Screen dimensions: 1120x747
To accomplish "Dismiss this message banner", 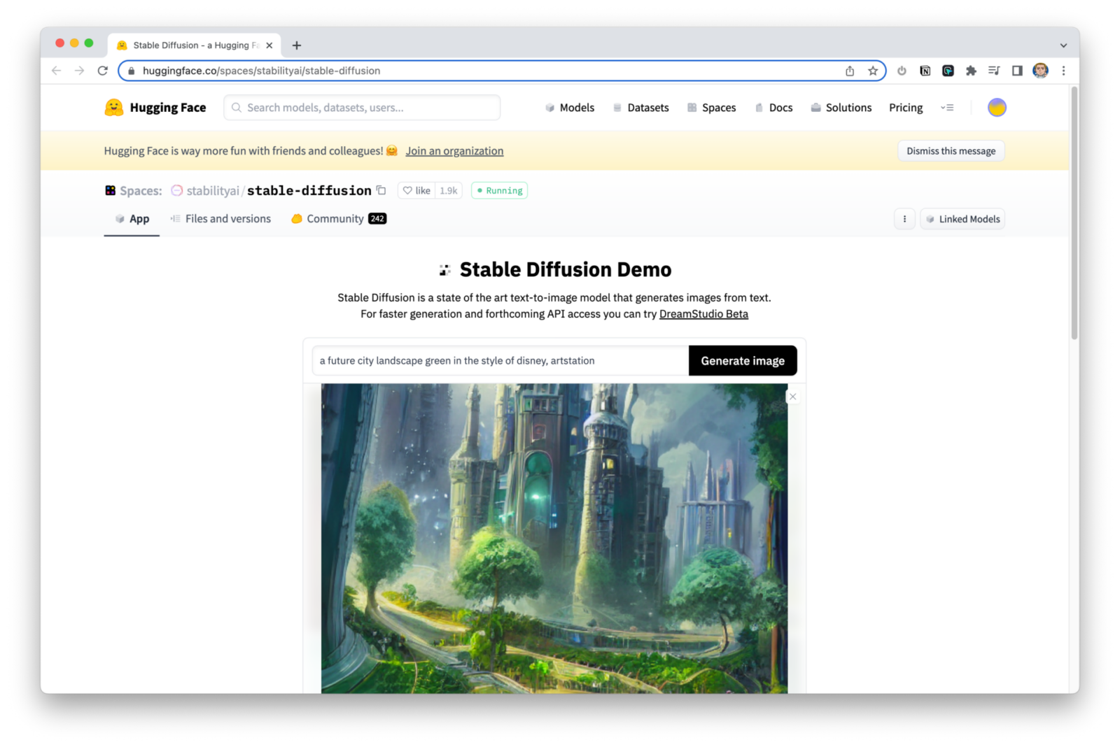I will pos(951,151).
